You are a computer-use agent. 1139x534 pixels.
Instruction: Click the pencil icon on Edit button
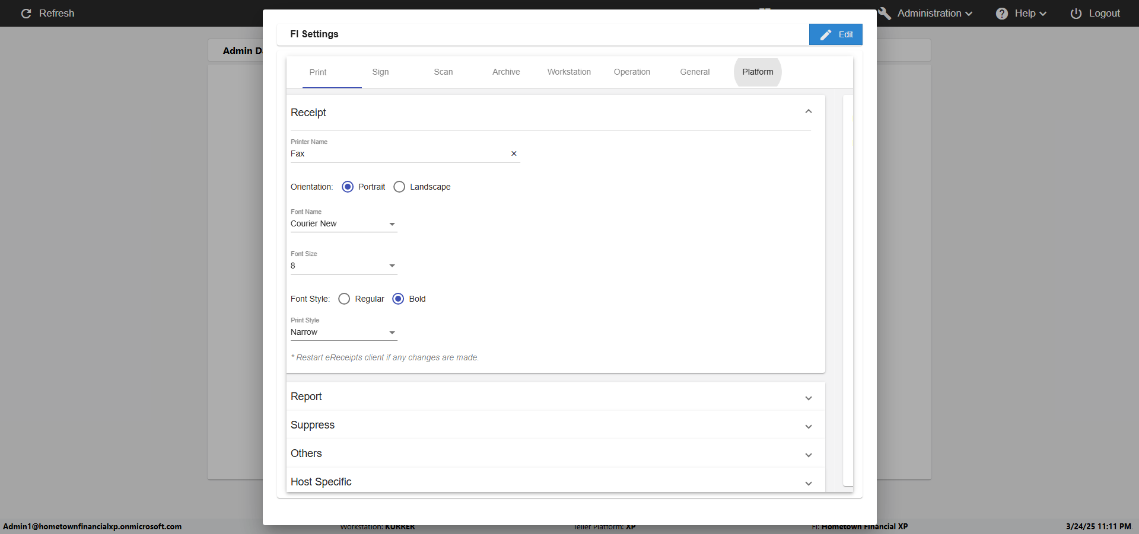(x=826, y=35)
